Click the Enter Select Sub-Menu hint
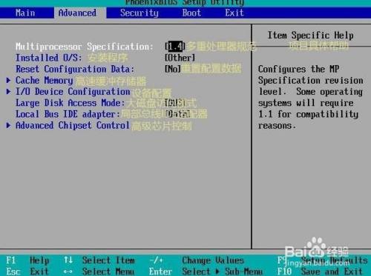The image size is (371, 276). (x=206, y=272)
